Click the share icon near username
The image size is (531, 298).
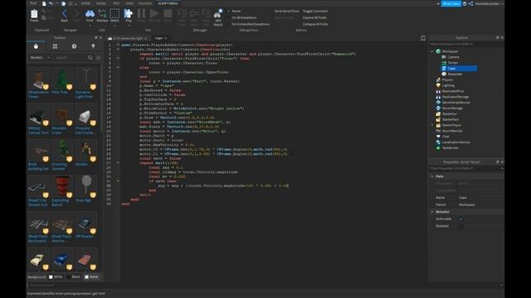tap(470, 3)
